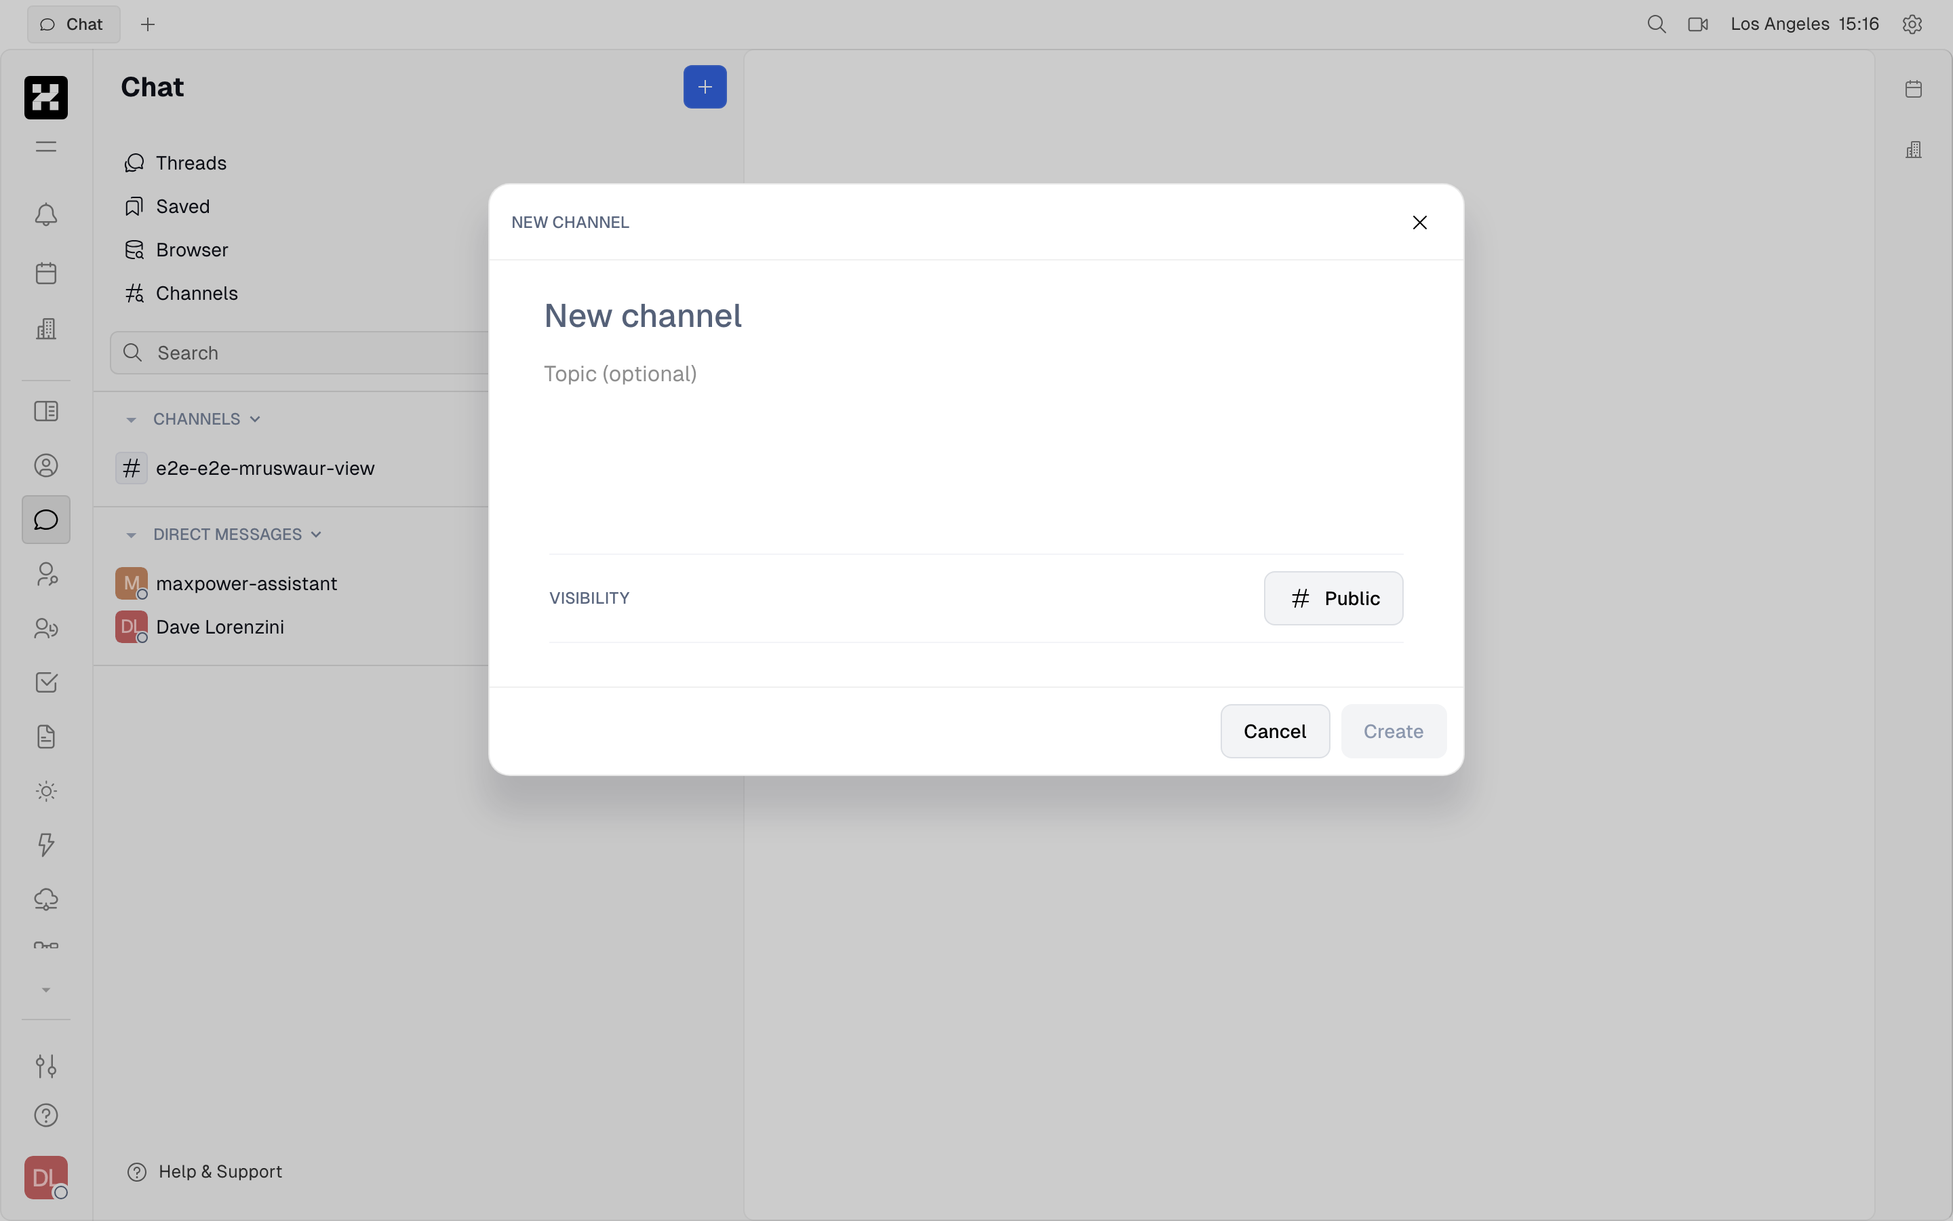The width and height of the screenshot is (1953, 1221).
Task: Open the sliders settings sidebar icon
Action: pos(46,1066)
